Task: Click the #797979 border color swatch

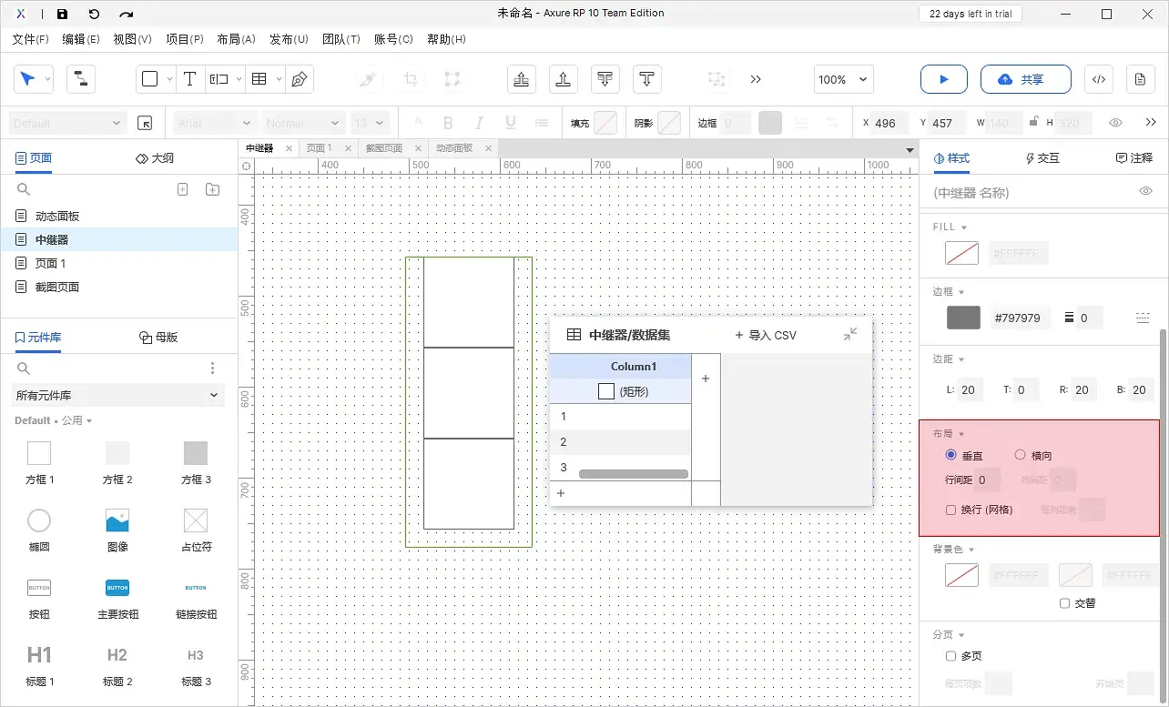Action: click(x=962, y=318)
